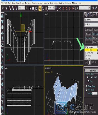
Task: Choose the Select and Rotate tool
Action: (x=43, y=8)
